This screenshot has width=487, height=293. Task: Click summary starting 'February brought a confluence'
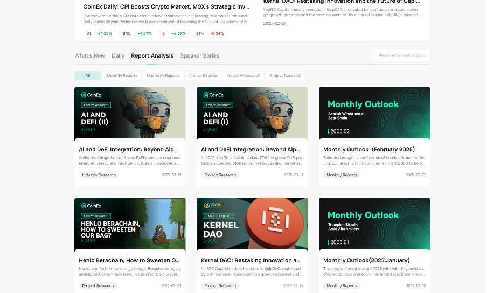[x=374, y=161]
